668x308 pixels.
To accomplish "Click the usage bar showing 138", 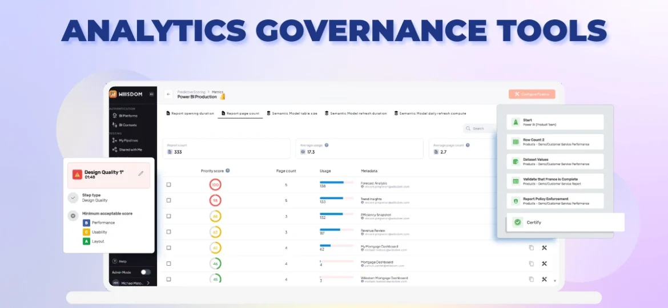I will click(x=336, y=182).
